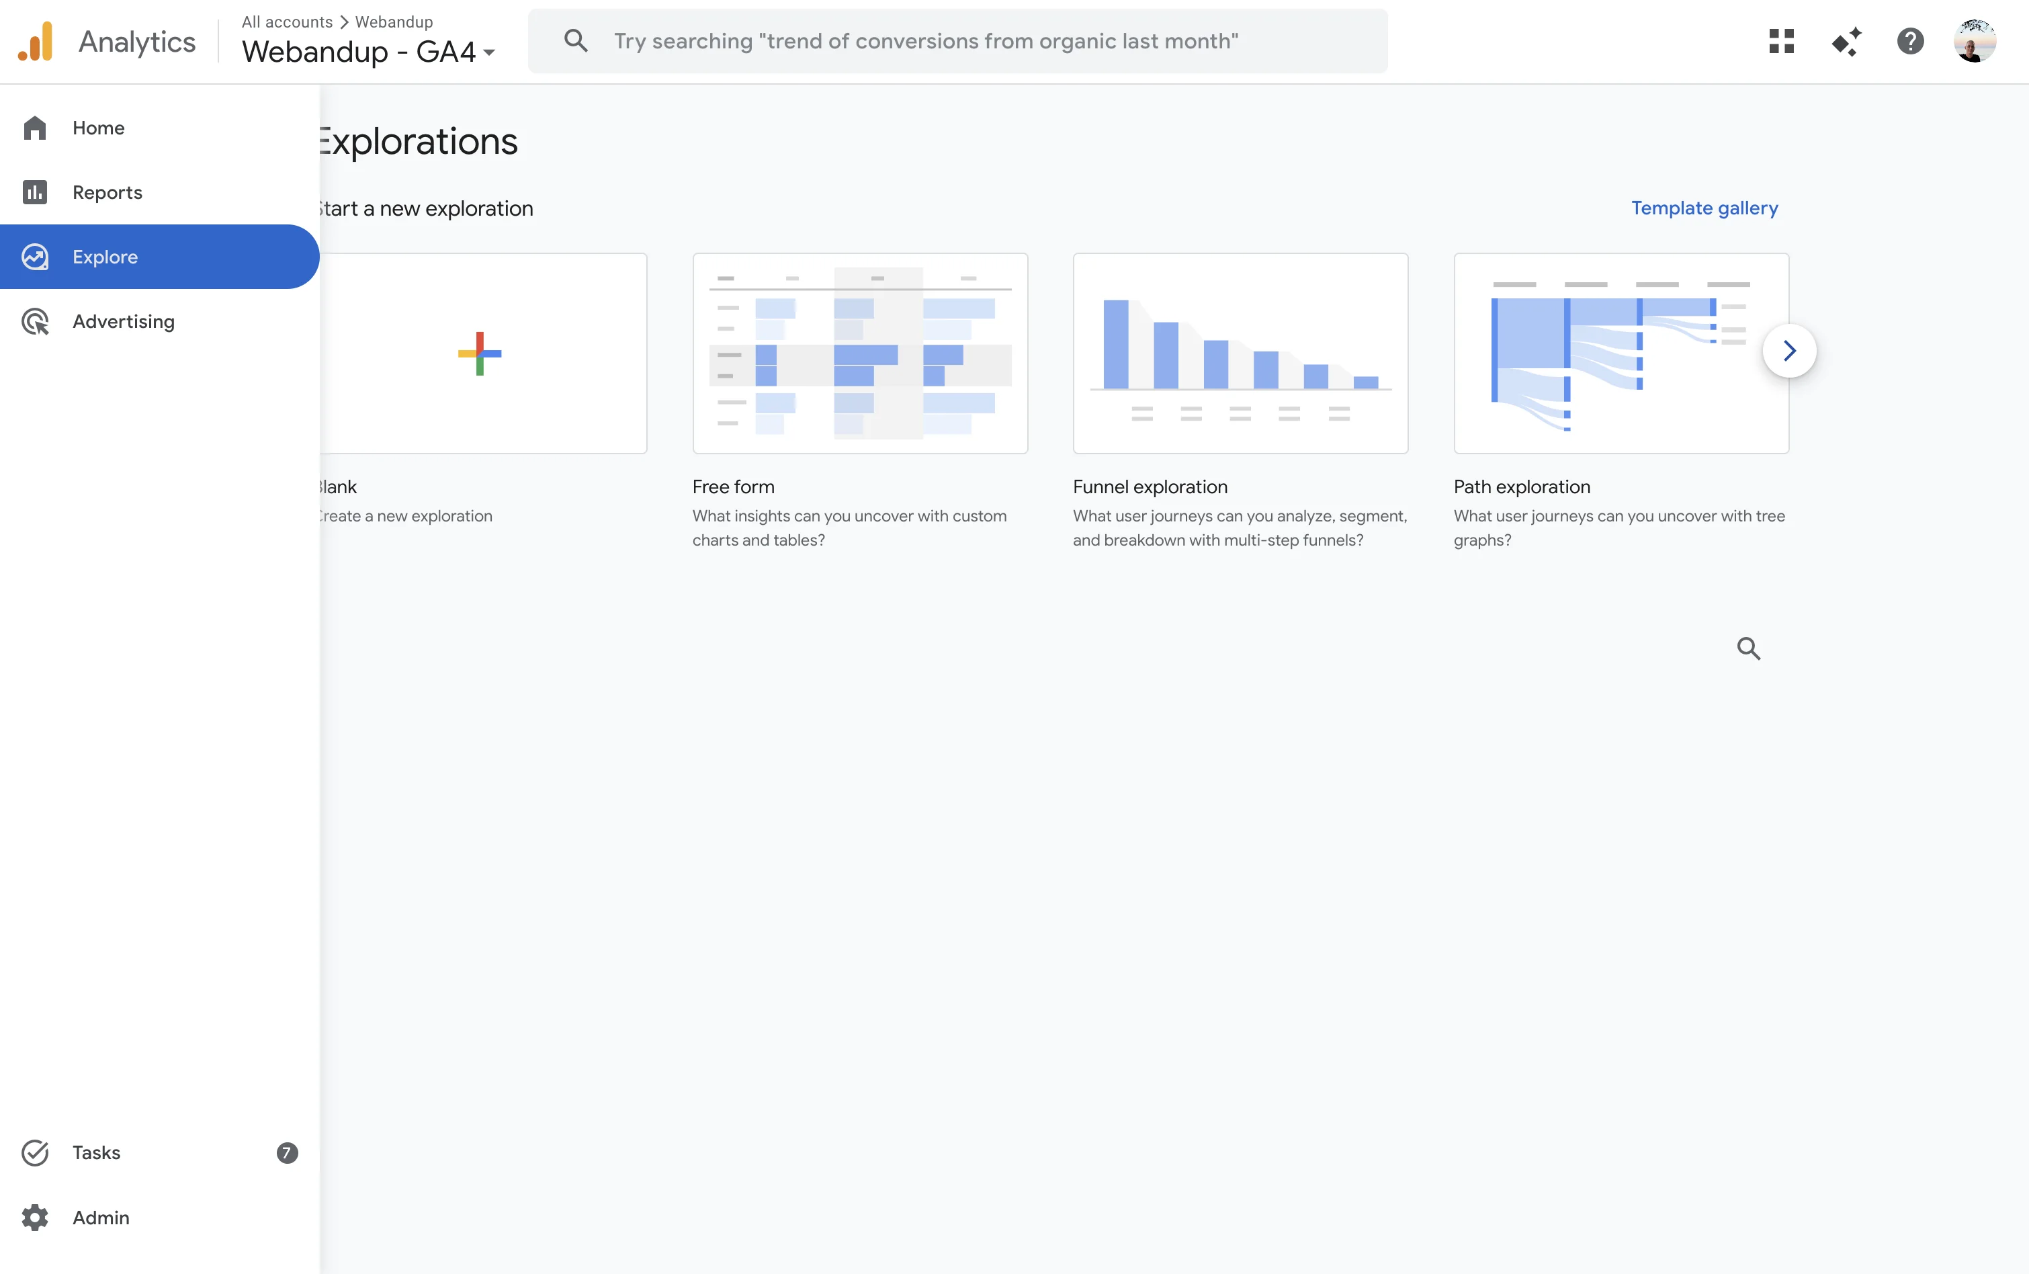Open the Template gallery link

point(1704,208)
